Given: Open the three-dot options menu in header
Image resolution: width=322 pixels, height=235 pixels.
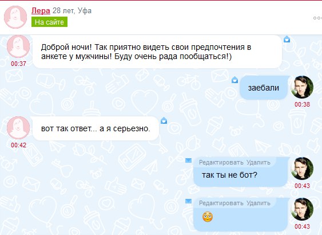Looking at the screenshot, I should pos(317,18).
